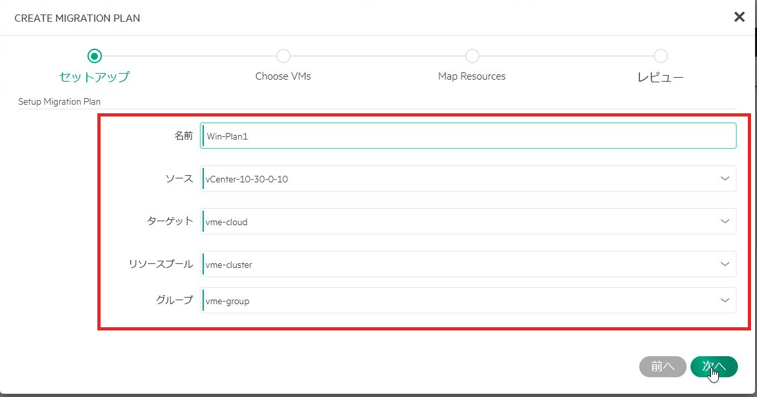Click the Map Resources step circle
The width and height of the screenshot is (757, 397).
coord(472,56)
